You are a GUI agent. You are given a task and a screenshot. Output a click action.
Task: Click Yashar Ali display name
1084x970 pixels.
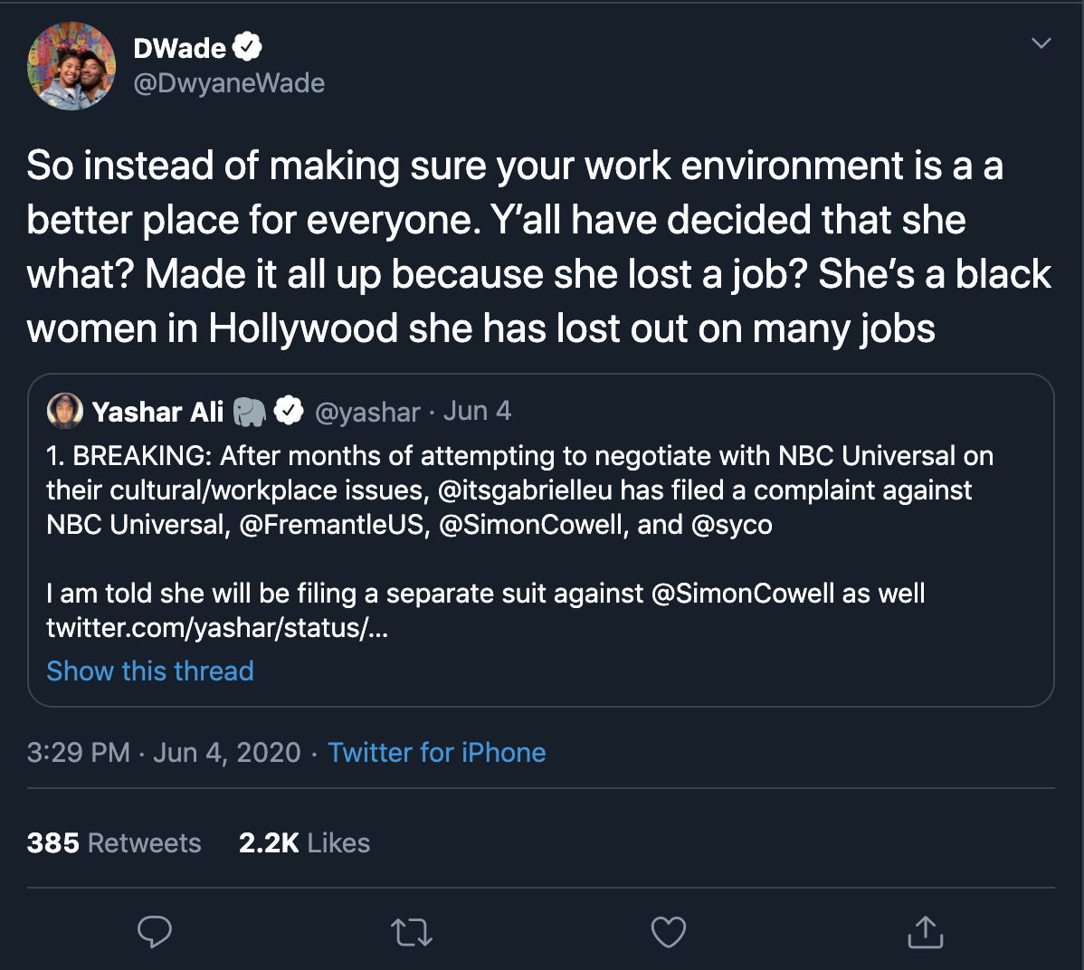click(x=157, y=412)
